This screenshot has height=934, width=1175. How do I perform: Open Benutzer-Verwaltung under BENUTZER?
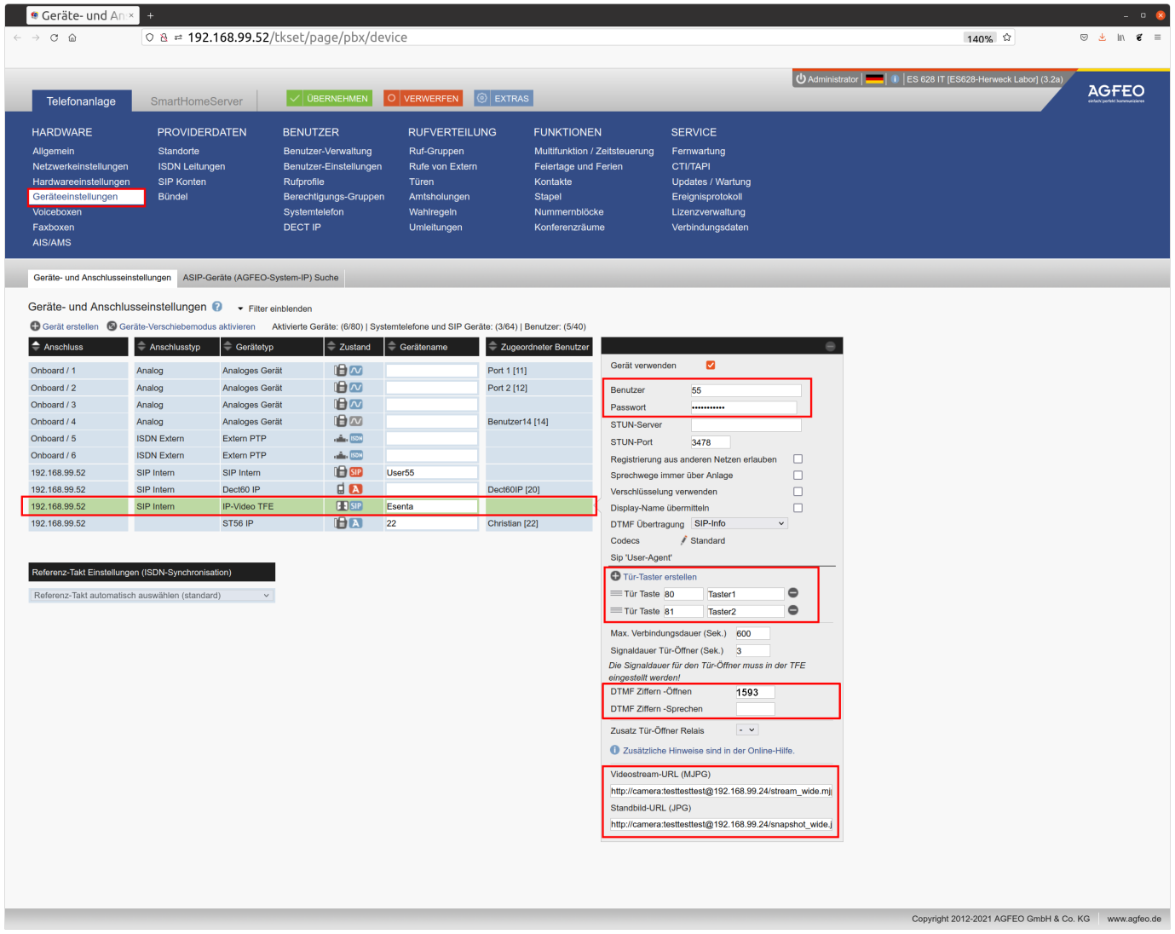[x=327, y=151]
